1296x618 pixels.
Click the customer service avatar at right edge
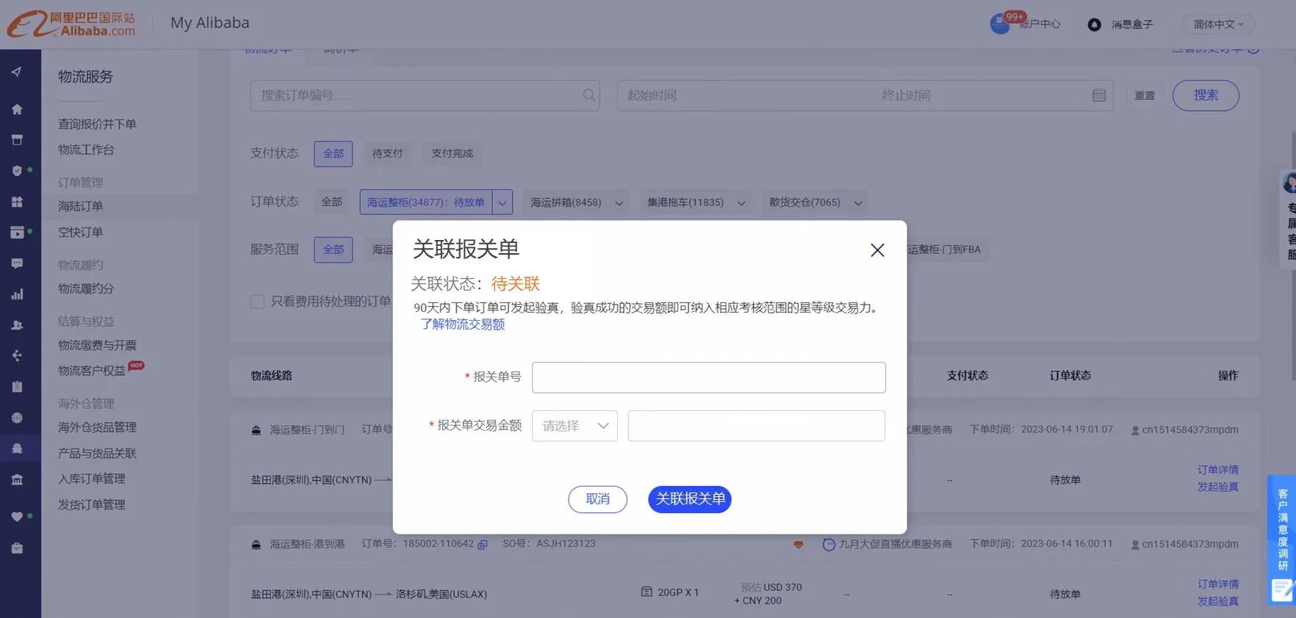pos(1289,182)
